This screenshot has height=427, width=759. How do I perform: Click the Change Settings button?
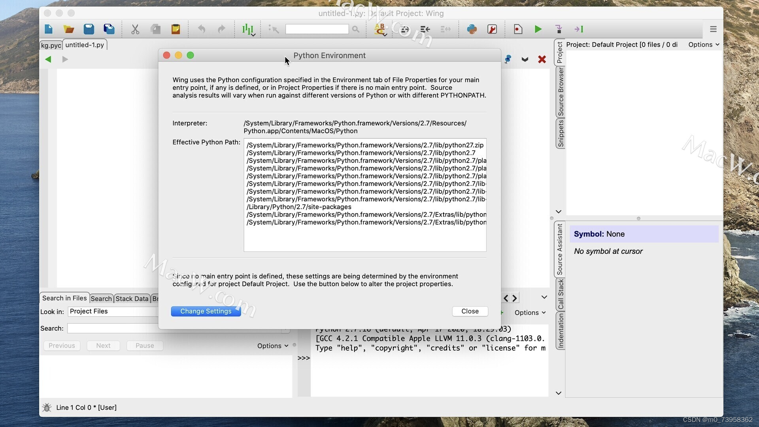(206, 311)
